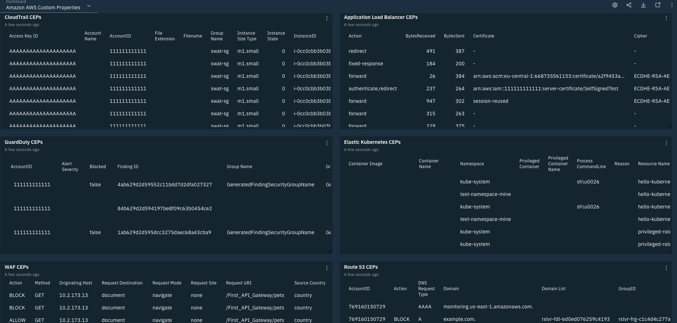Image resolution: width=677 pixels, height=323 pixels.
Task: Open CloudTrail CEPs widget options menu
Action: tap(327, 18)
